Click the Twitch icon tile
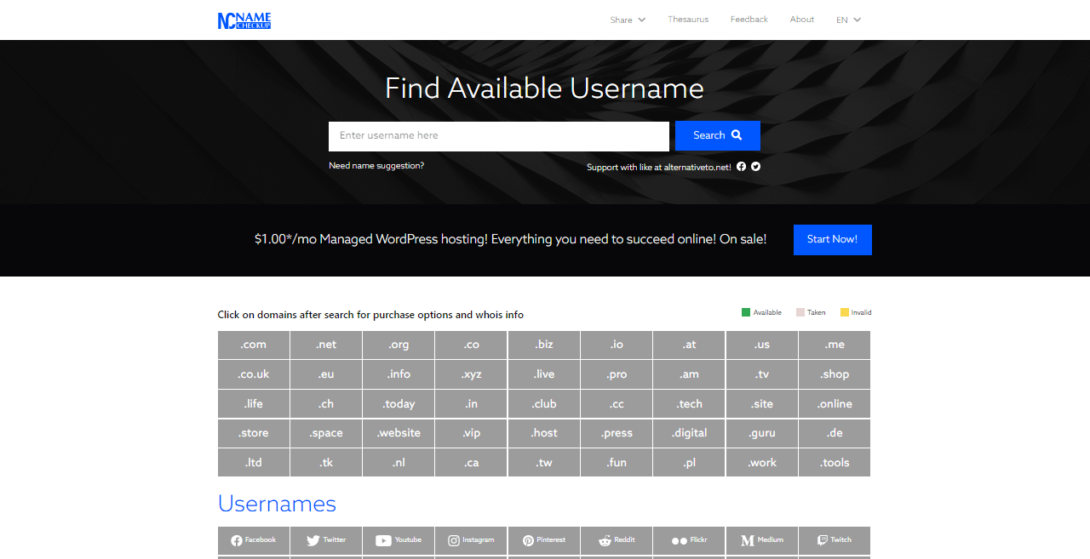Screen dimensions: 1090x559 click(835, 540)
